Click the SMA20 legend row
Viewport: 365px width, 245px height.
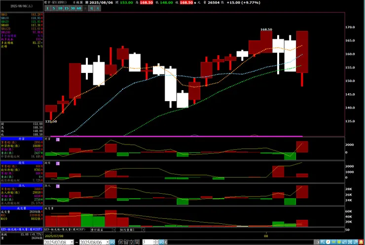22,21
